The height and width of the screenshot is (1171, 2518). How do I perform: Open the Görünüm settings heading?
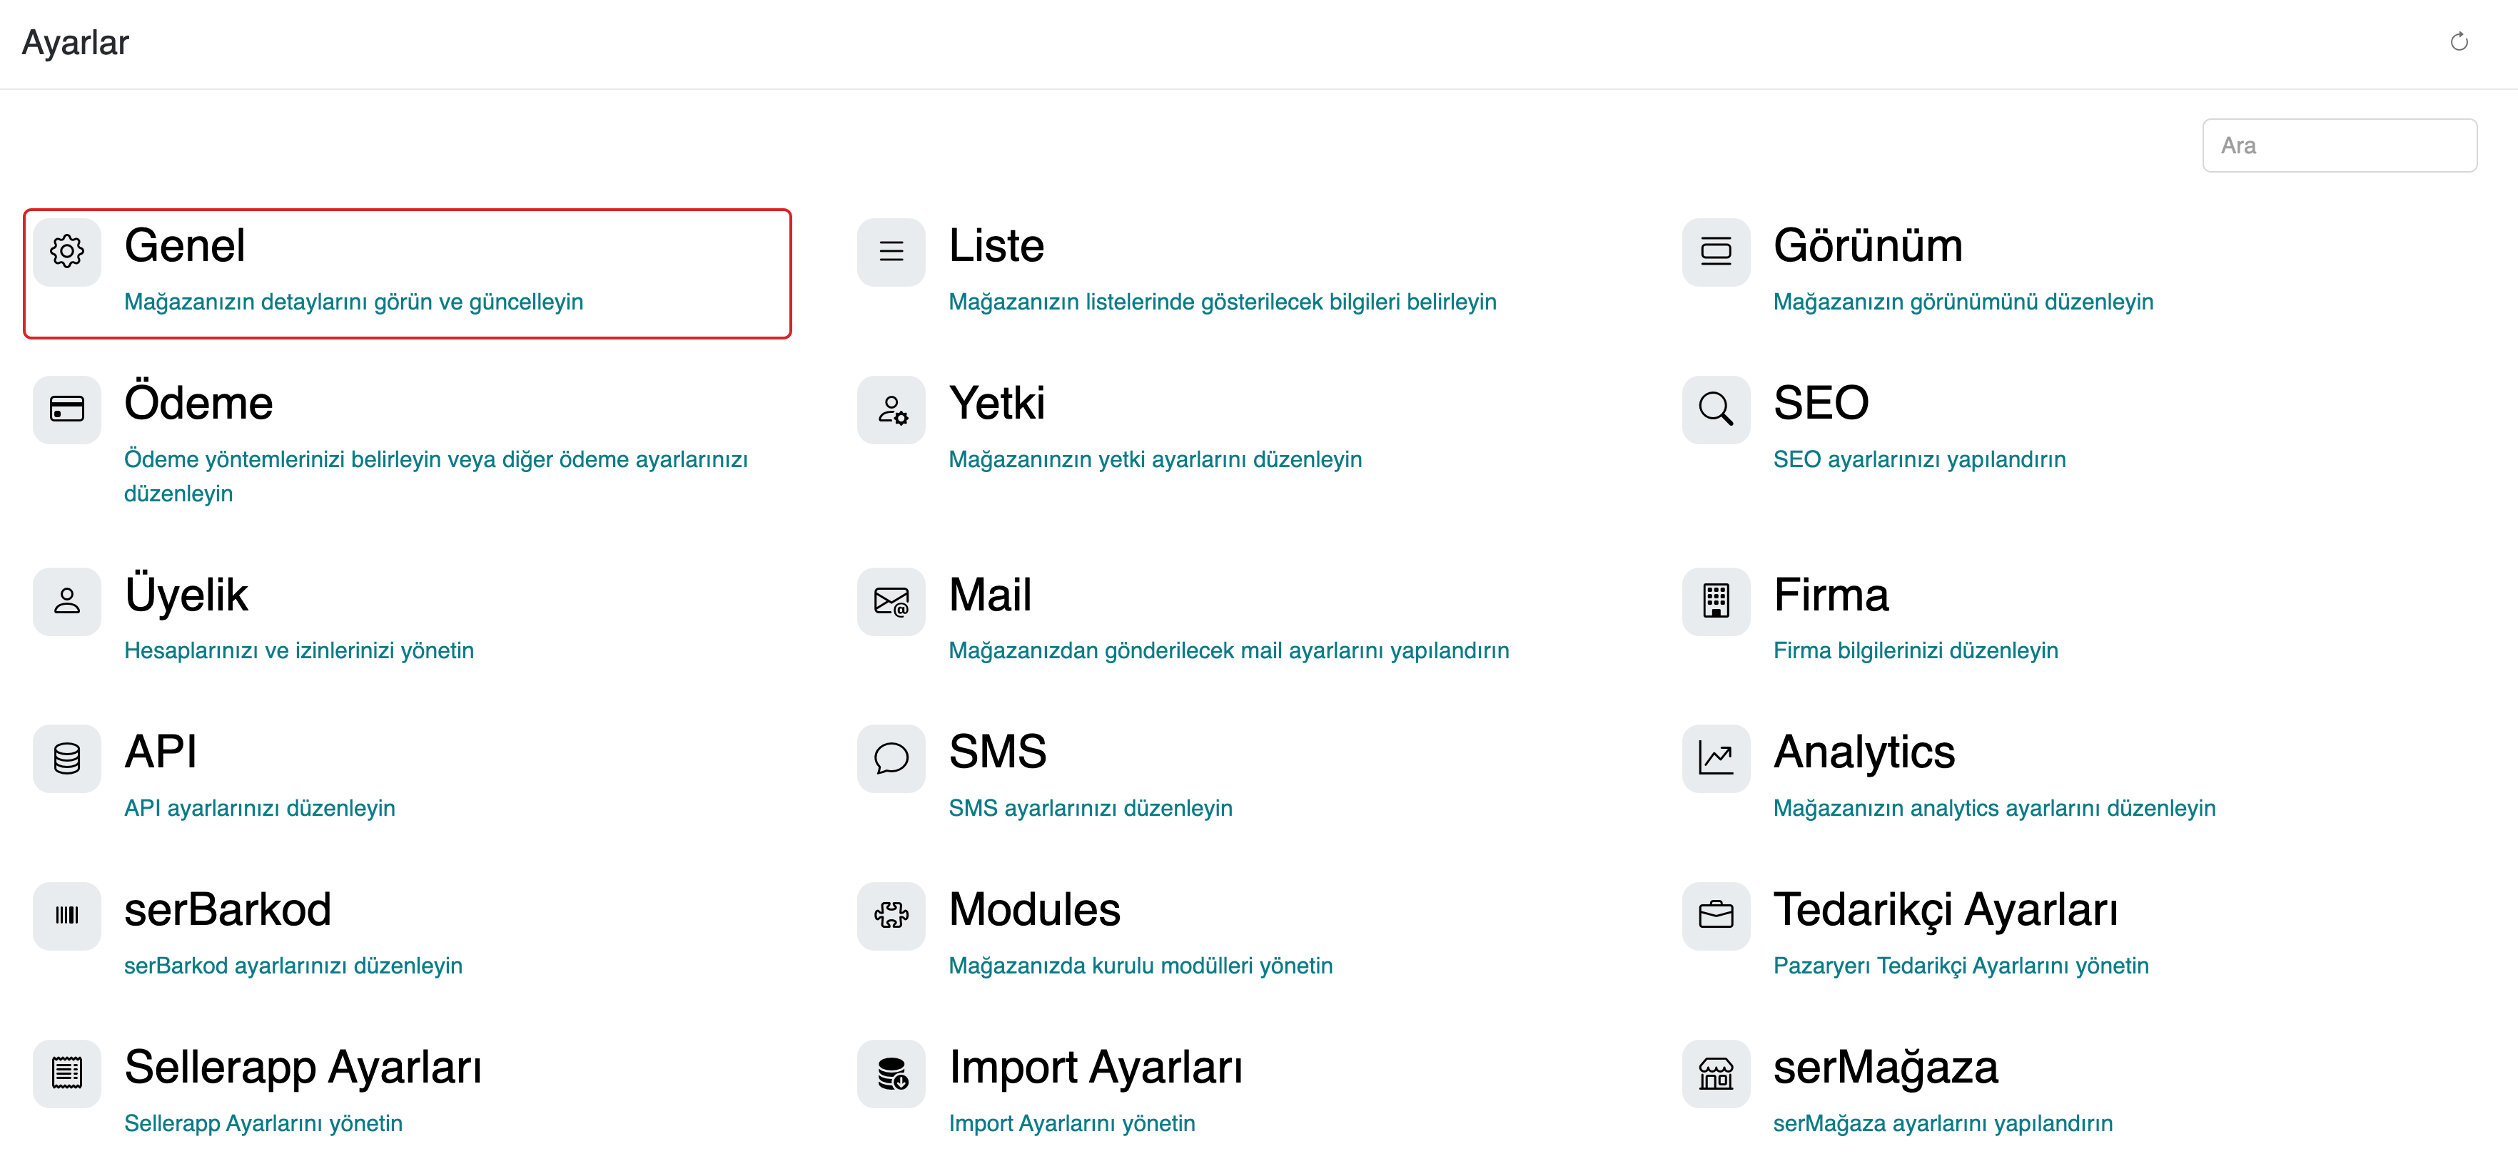tap(1867, 246)
